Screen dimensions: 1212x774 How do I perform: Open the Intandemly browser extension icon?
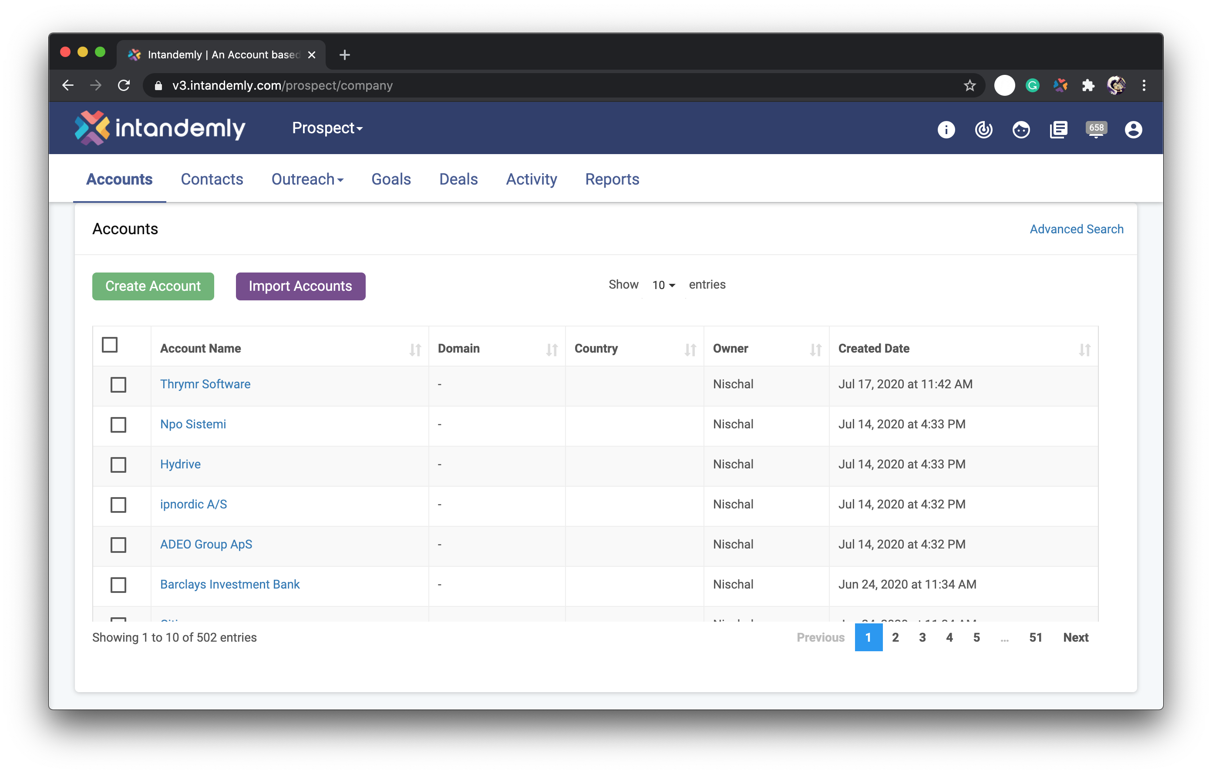click(x=1060, y=86)
